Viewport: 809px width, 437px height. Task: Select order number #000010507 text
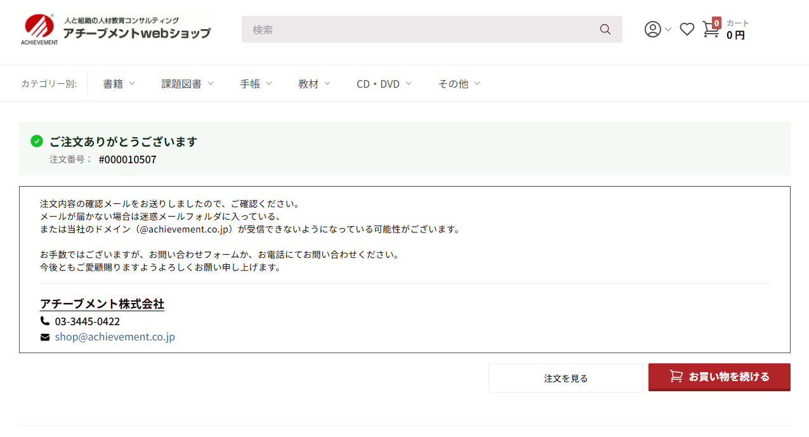[128, 159]
